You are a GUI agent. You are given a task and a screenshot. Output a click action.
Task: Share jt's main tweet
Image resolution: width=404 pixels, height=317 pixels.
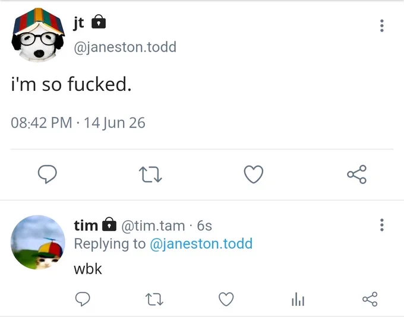point(357,175)
